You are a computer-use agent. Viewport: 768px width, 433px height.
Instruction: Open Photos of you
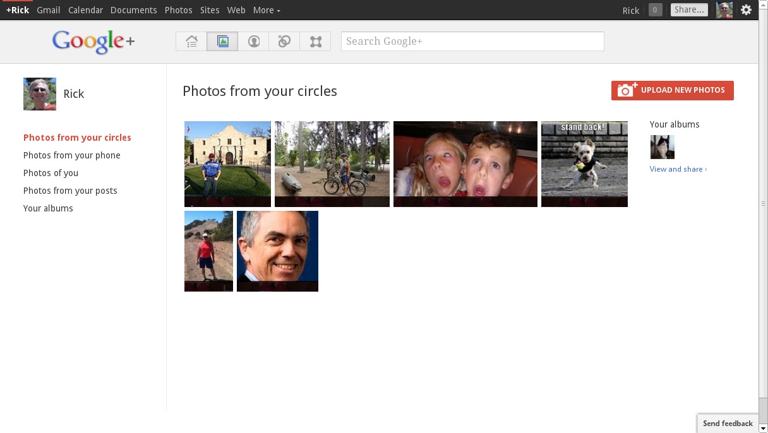51,173
